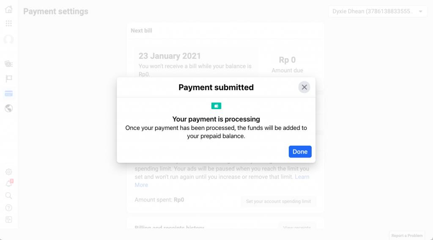Open the ads list sidebar icon
Image resolution: width=433 pixels, height=240 pixels.
coord(8,64)
